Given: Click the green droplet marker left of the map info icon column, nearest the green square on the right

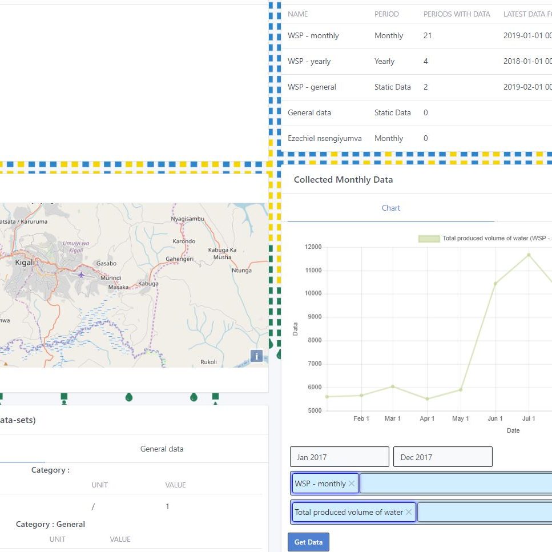Looking at the screenshot, I should [x=194, y=397].
